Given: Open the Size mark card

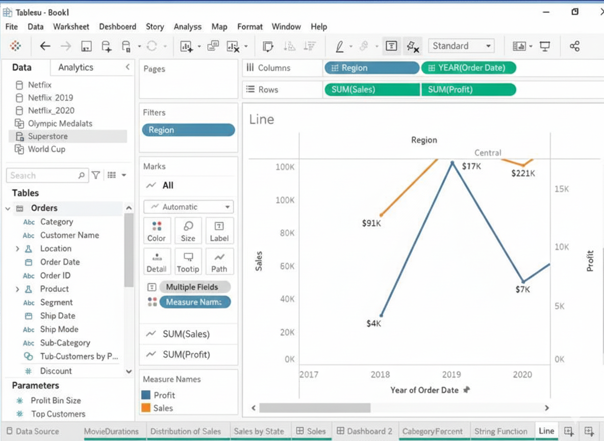Looking at the screenshot, I should point(188,231).
